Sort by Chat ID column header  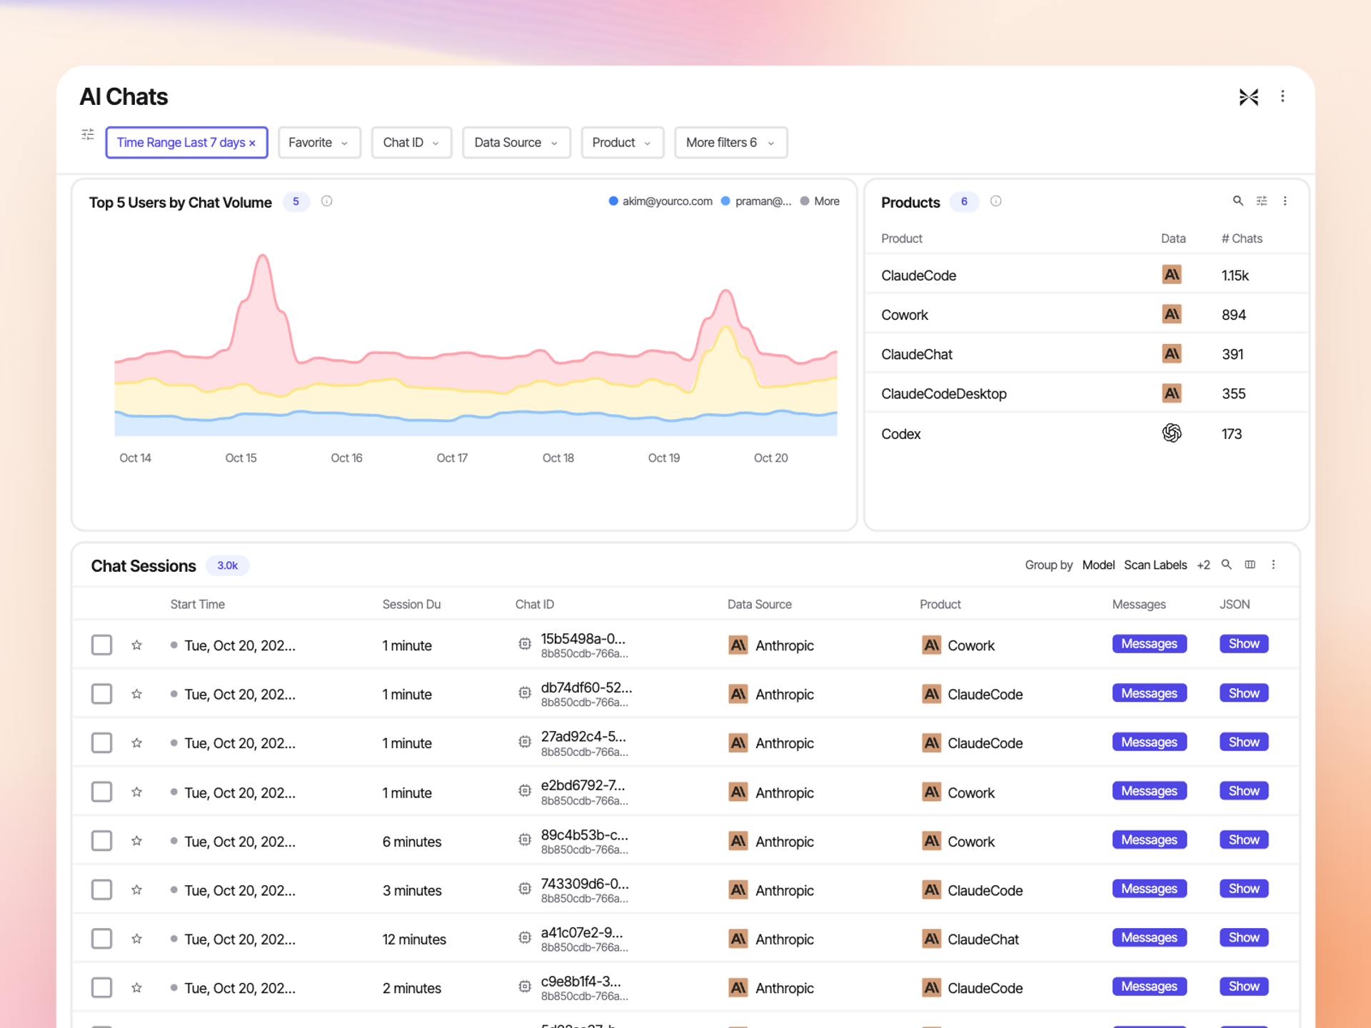(x=535, y=605)
